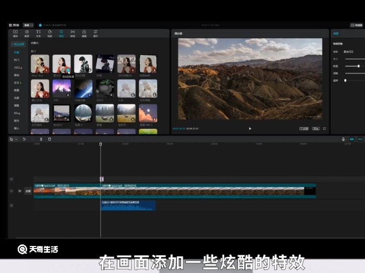The image size is (365, 273).
Task: Select the second longer video clip on timeline
Action: pyautogui.click(x=209, y=191)
